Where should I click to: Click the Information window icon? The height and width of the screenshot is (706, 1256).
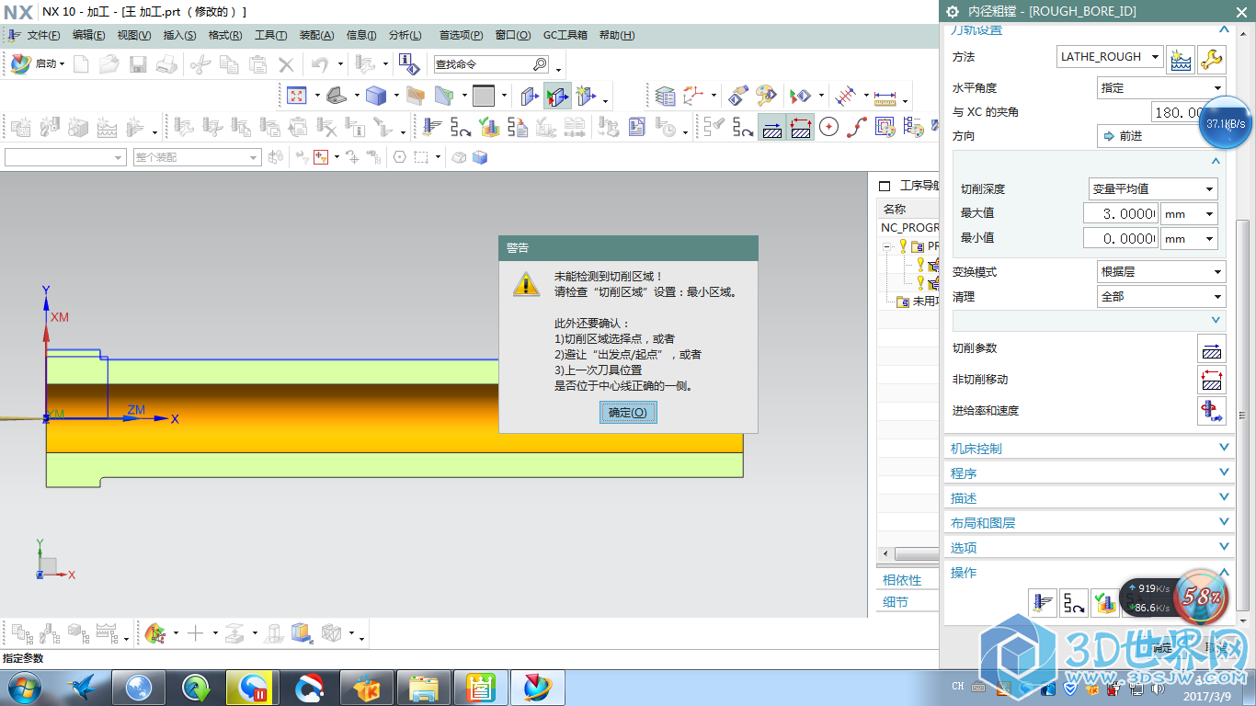point(409,63)
